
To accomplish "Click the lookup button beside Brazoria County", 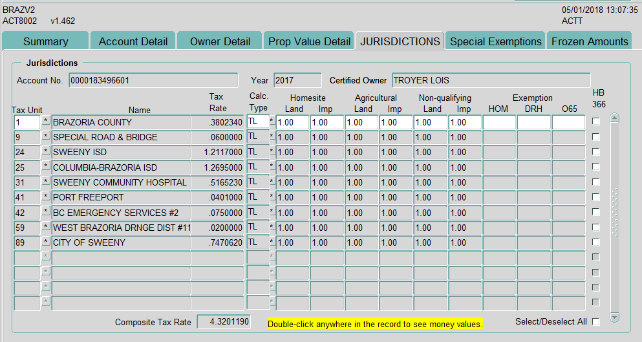I will [46, 122].
